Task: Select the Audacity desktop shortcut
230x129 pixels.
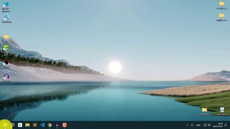Action: coord(6,78)
